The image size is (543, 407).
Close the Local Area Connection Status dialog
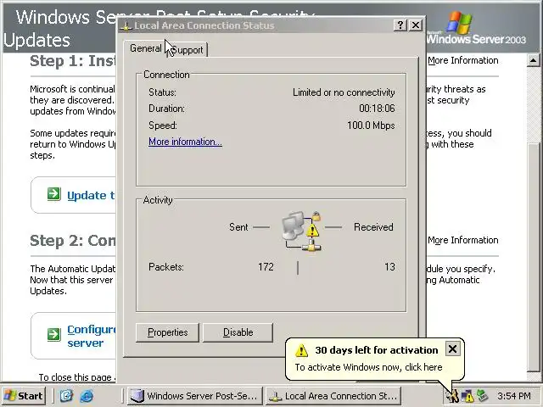coord(416,25)
